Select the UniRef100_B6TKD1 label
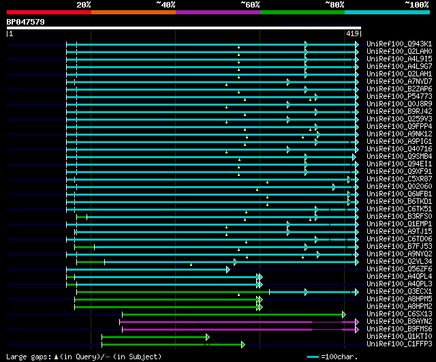The width and height of the screenshot is (436, 362). coord(399,202)
